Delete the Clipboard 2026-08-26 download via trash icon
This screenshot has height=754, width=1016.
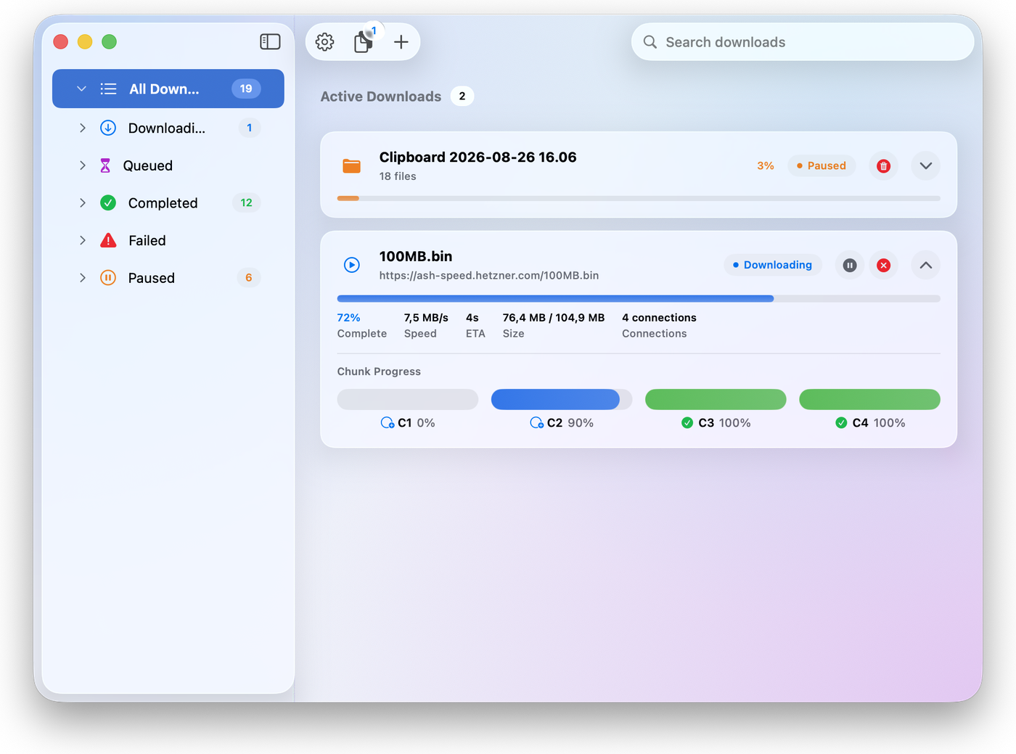point(884,166)
